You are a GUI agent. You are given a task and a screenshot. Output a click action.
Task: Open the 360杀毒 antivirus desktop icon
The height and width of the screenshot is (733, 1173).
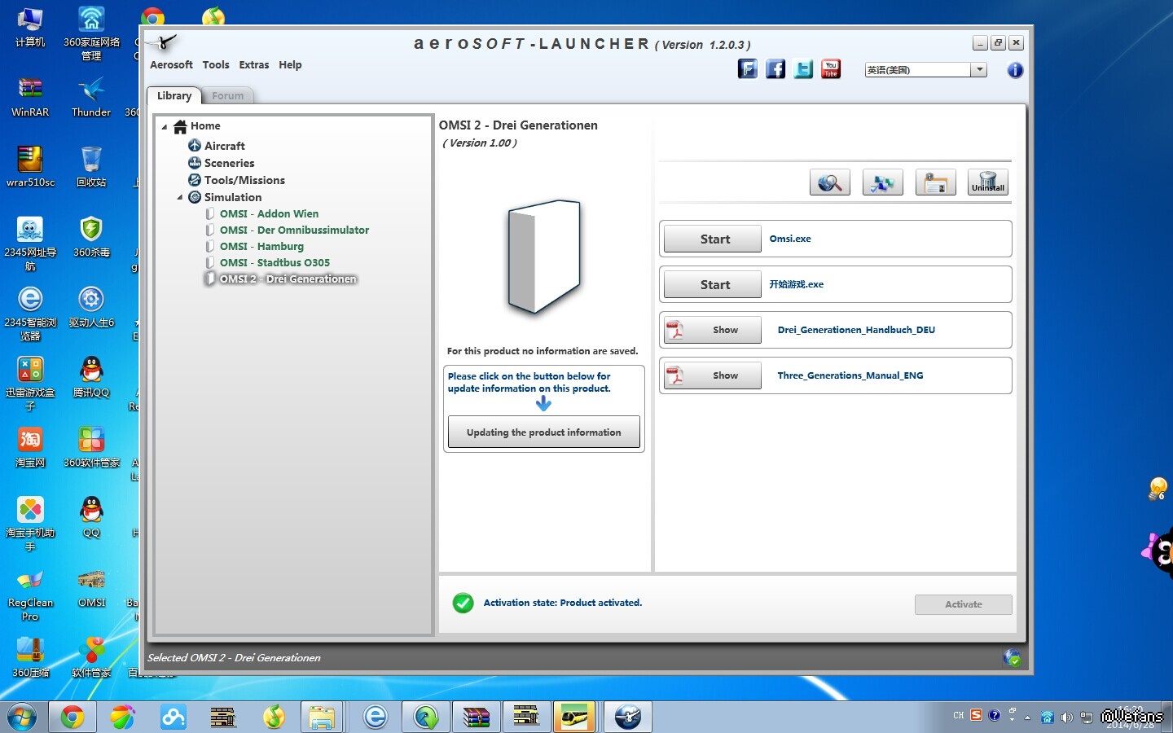click(x=91, y=237)
